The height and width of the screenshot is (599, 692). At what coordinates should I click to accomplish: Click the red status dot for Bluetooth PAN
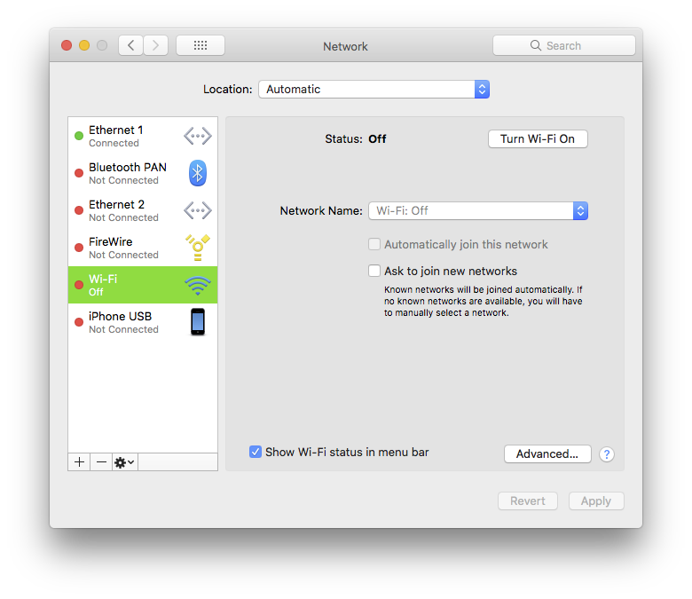[79, 173]
